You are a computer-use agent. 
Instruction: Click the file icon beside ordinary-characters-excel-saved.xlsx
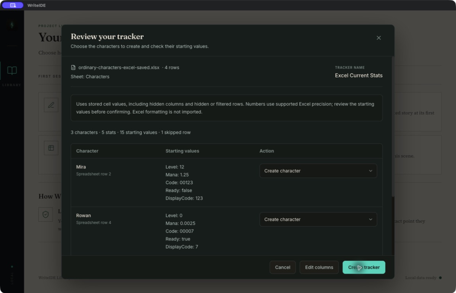coord(73,68)
